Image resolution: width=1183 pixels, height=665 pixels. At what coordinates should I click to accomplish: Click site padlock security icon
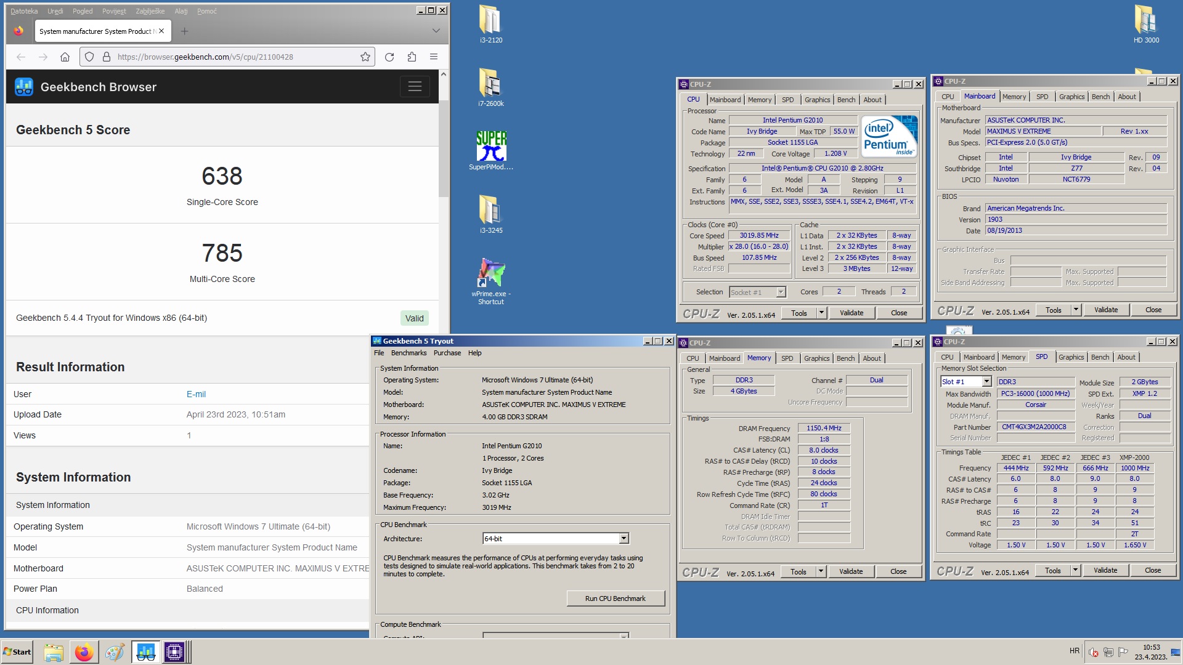pyautogui.click(x=106, y=57)
